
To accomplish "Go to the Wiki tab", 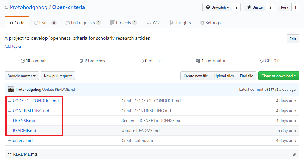I will click(x=154, y=23).
